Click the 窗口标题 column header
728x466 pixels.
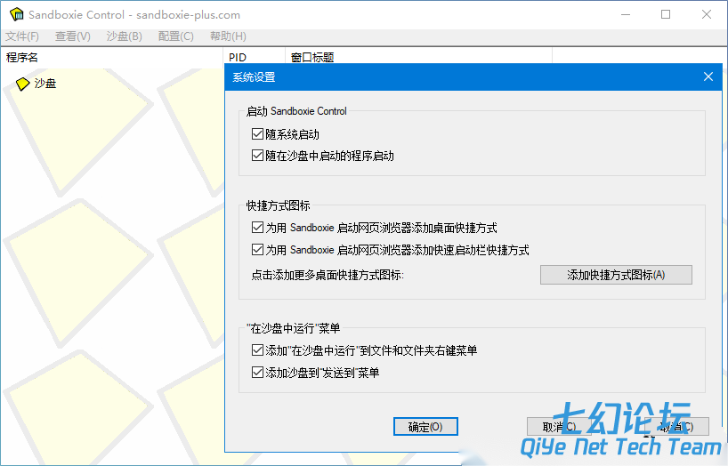point(418,57)
